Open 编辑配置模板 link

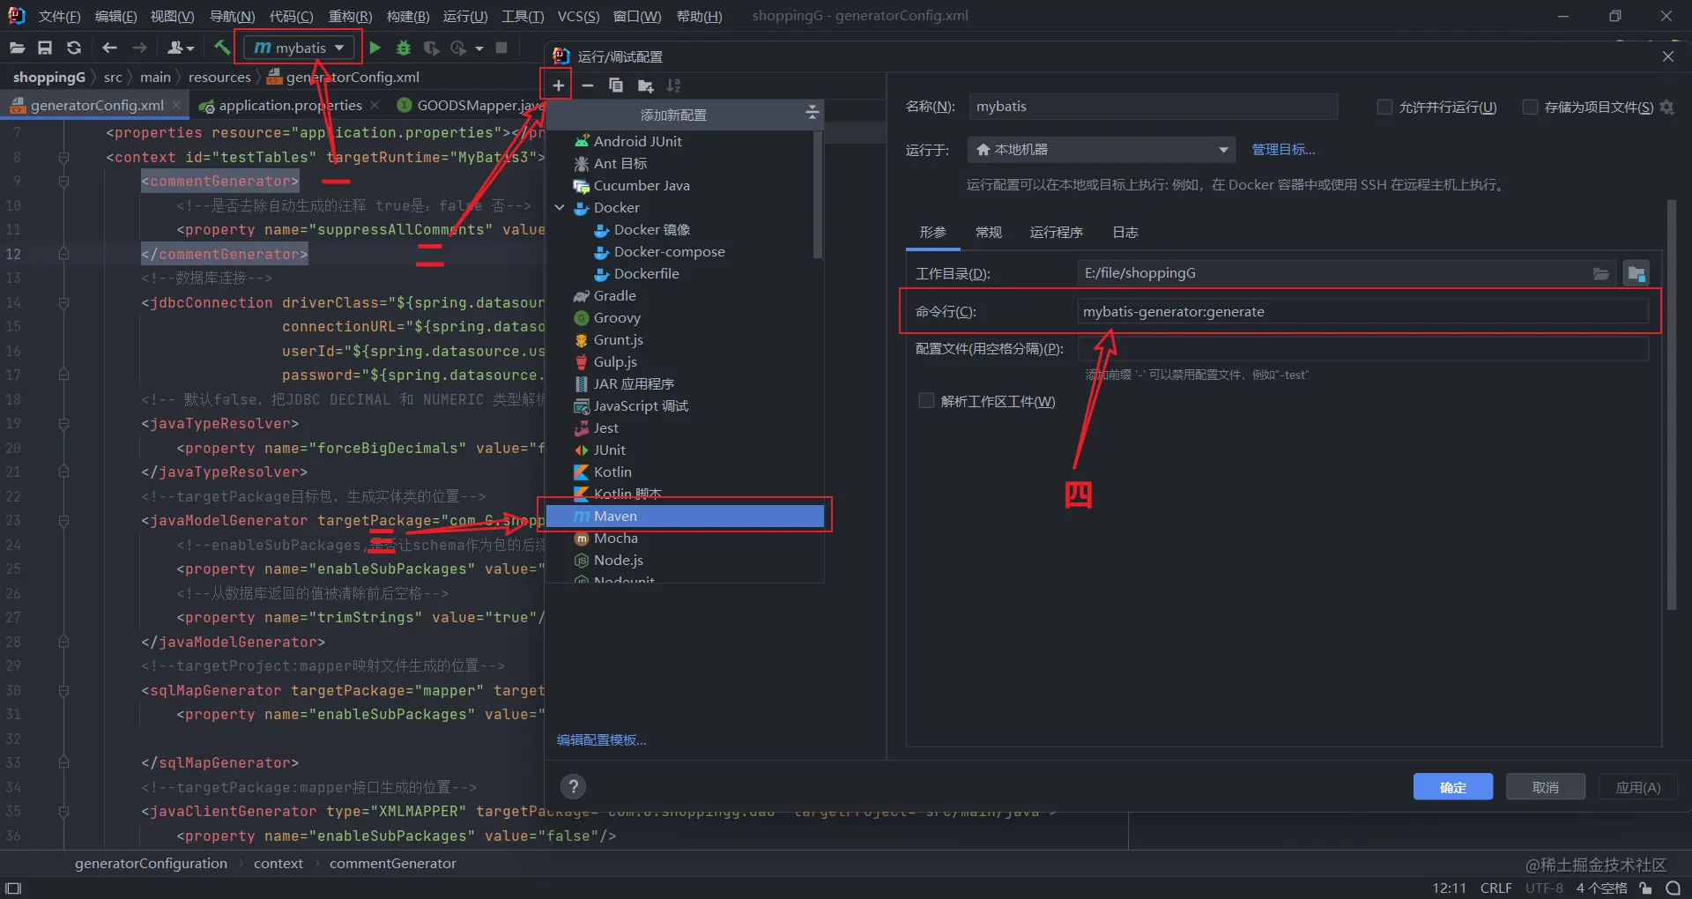[x=602, y=740]
